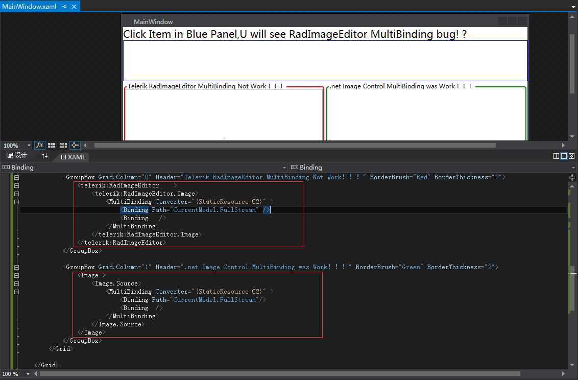Image resolution: width=578 pixels, height=380 pixels.
Task: Click the last </Grid> closing tag line
Action: pyautogui.click(x=46, y=365)
